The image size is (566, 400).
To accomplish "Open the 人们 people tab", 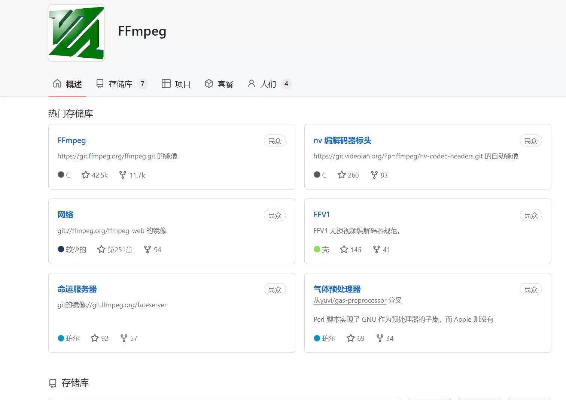I will pyautogui.click(x=269, y=84).
